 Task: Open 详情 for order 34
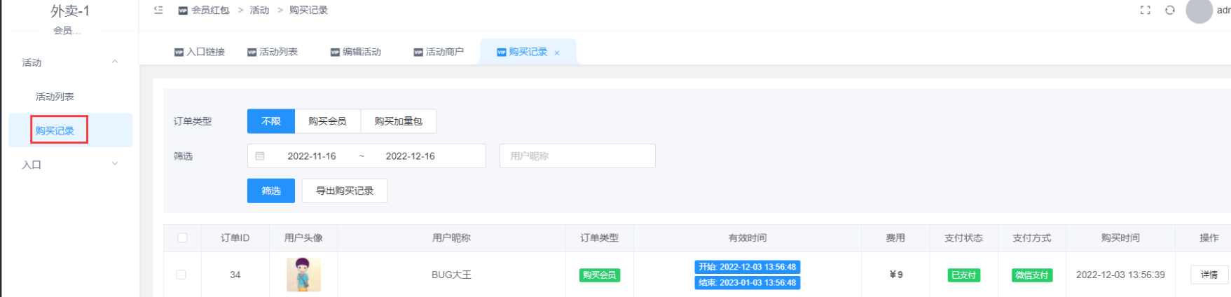pos(1209,275)
